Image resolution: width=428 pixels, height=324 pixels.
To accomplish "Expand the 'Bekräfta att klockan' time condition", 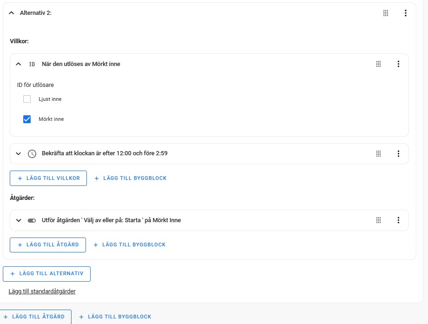I will click(x=18, y=153).
